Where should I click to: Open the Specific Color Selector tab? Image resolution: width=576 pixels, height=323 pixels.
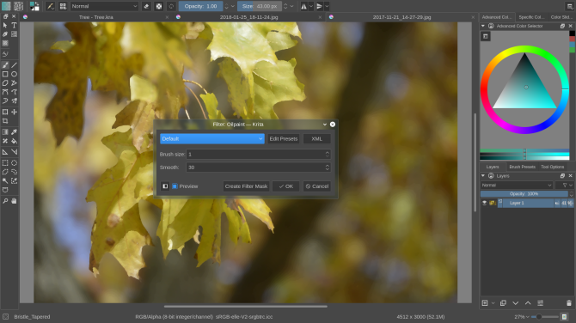point(531,17)
